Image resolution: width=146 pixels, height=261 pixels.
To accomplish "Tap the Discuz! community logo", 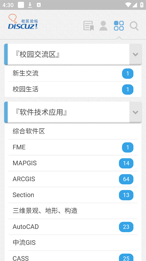I will point(23,22).
